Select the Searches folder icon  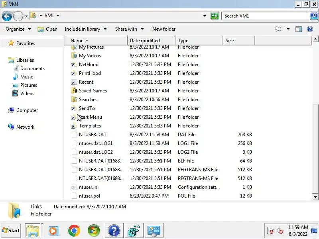[74, 99]
